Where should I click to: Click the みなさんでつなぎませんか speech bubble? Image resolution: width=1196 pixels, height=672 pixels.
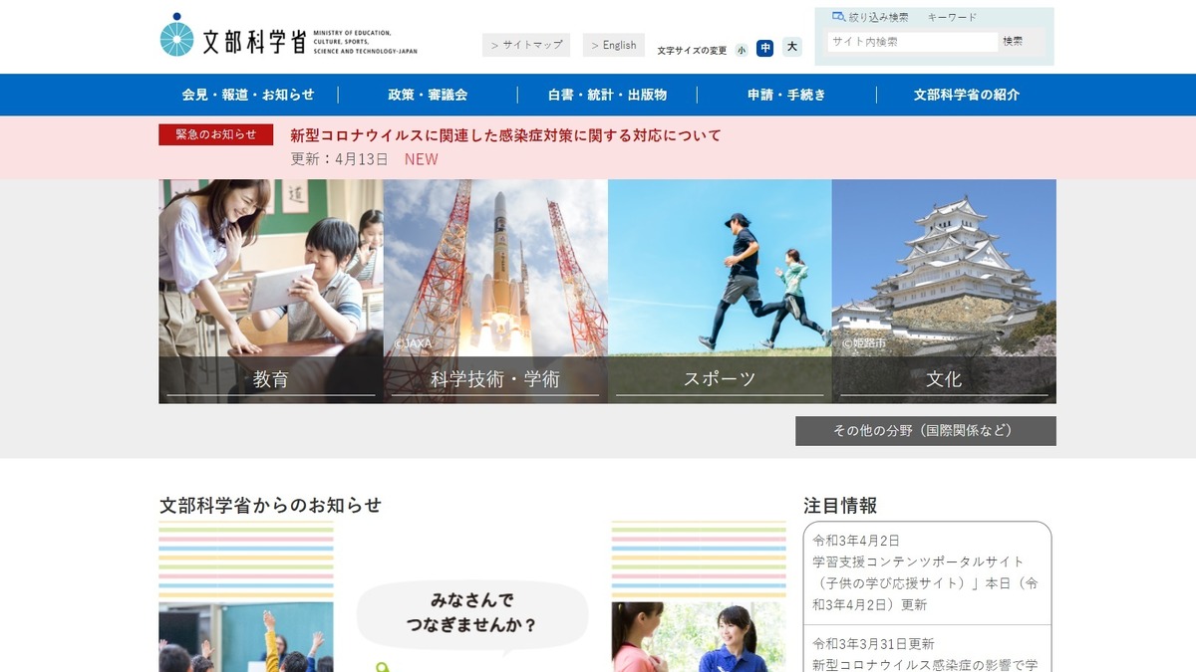tap(471, 614)
